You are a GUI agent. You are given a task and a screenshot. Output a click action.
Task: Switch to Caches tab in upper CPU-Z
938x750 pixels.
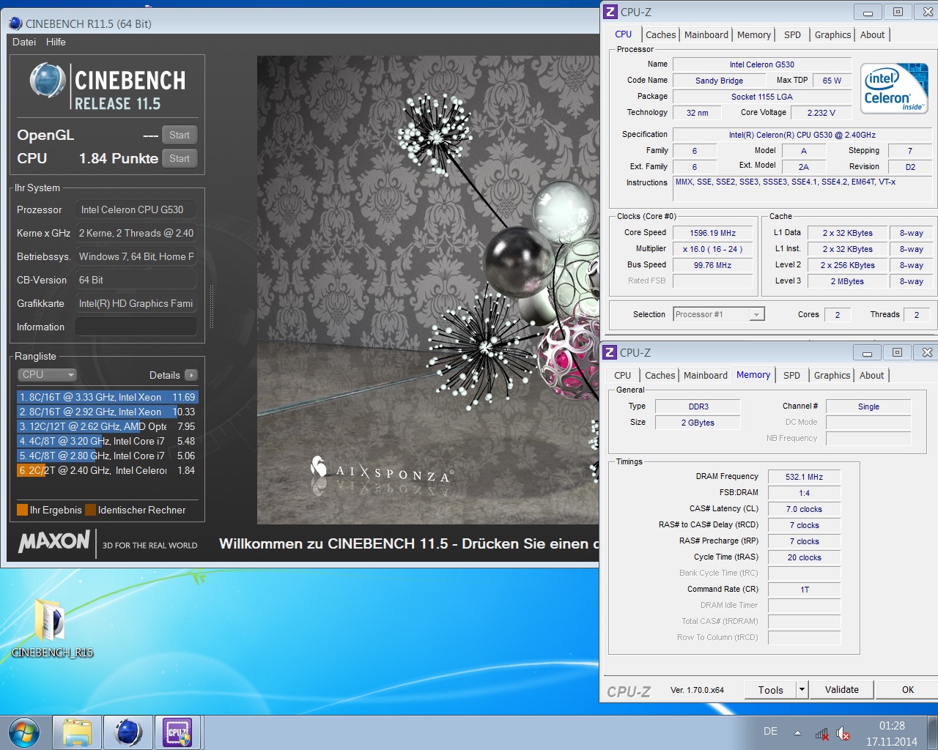click(x=660, y=34)
